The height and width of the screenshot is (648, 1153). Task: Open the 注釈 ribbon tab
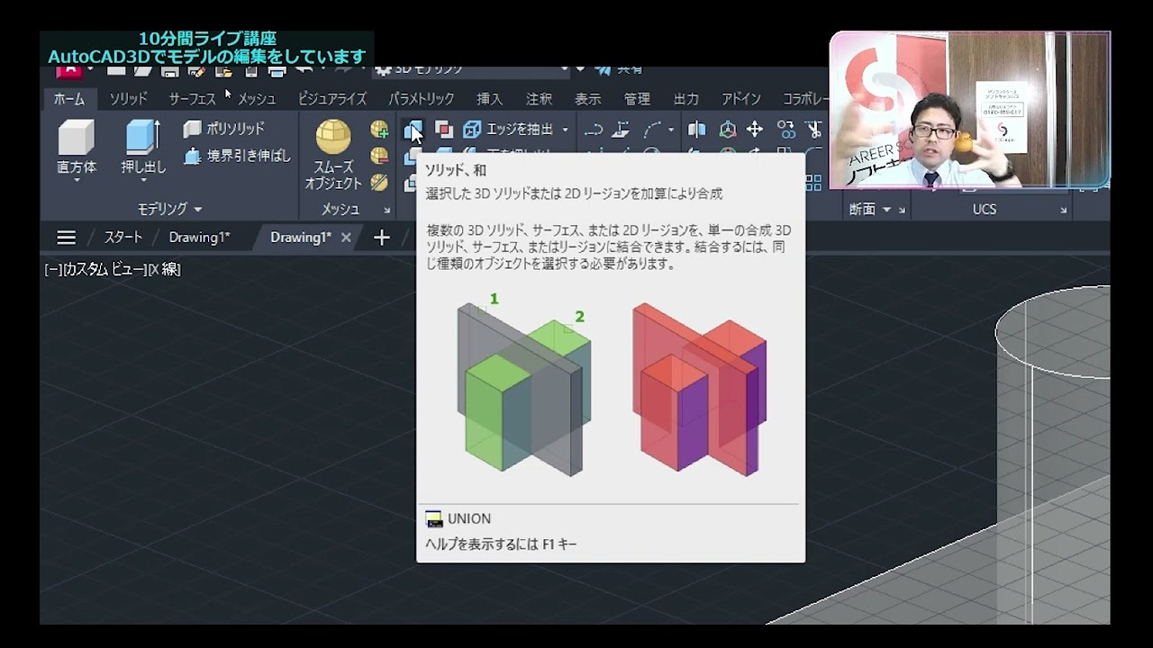click(539, 99)
